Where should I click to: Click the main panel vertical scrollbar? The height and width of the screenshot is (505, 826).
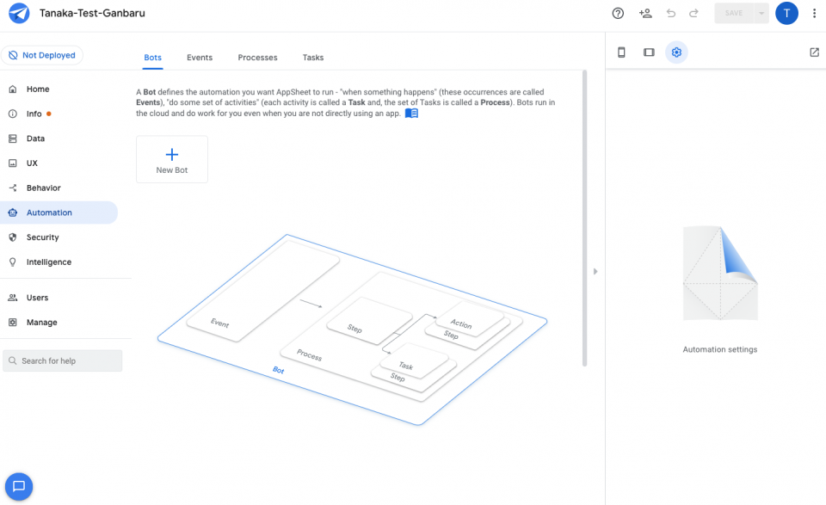point(585,218)
